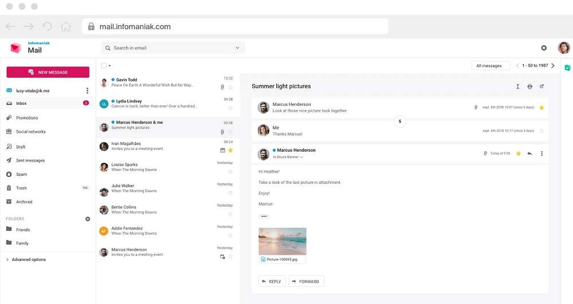The image size is (573, 304).
Task: Open conversation in a new window
Action: [x=542, y=86]
